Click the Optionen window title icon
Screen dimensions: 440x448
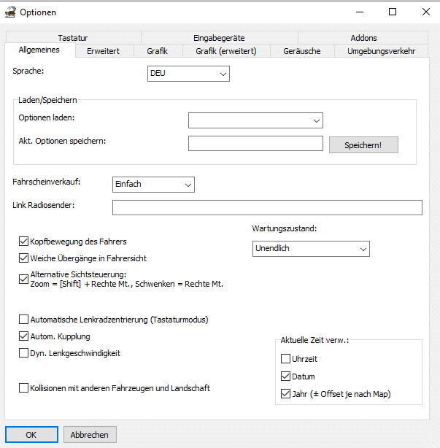tap(10, 12)
